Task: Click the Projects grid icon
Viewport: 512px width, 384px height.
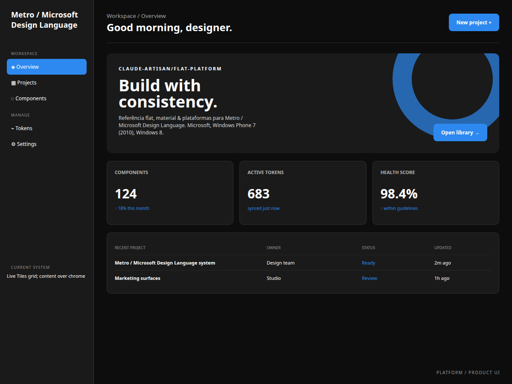Action: (13, 83)
